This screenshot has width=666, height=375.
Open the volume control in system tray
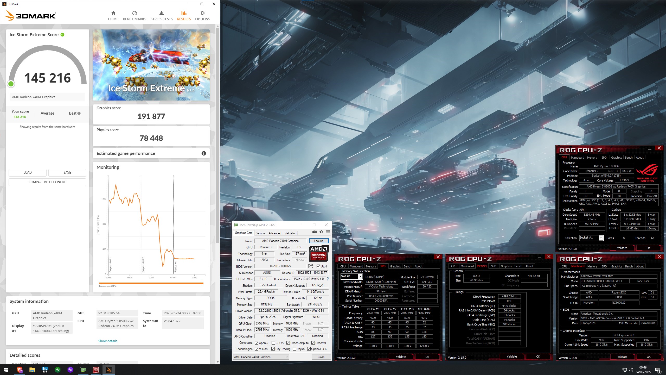tap(631, 370)
